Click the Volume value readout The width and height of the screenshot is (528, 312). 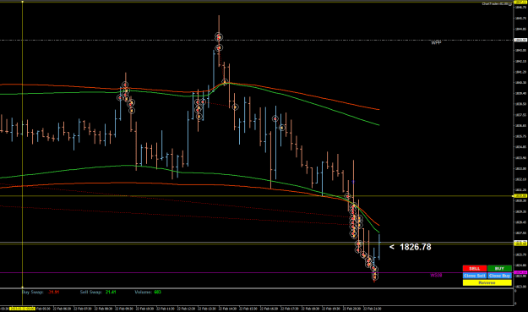tap(158, 292)
